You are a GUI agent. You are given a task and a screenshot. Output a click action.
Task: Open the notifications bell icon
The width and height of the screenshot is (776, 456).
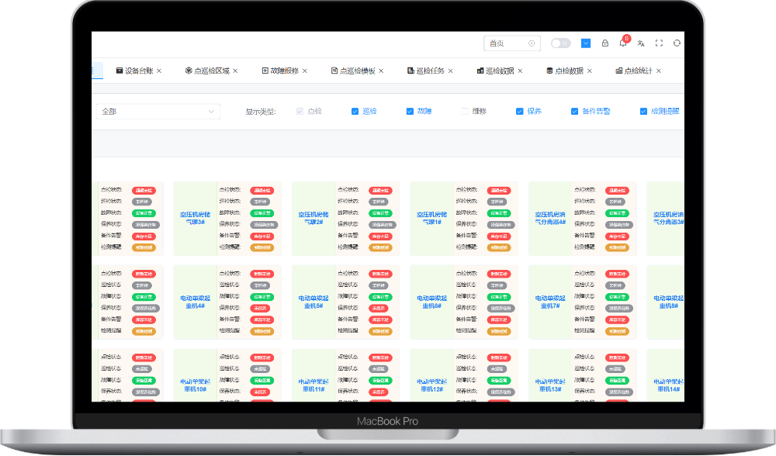click(x=622, y=43)
